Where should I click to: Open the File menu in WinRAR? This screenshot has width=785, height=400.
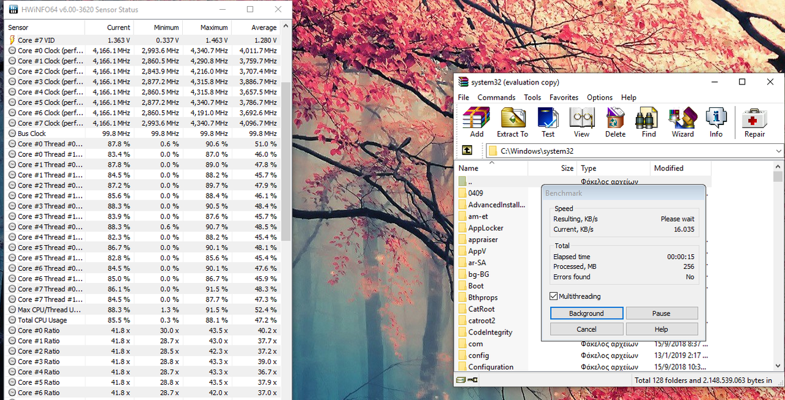pyautogui.click(x=464, y=97)
